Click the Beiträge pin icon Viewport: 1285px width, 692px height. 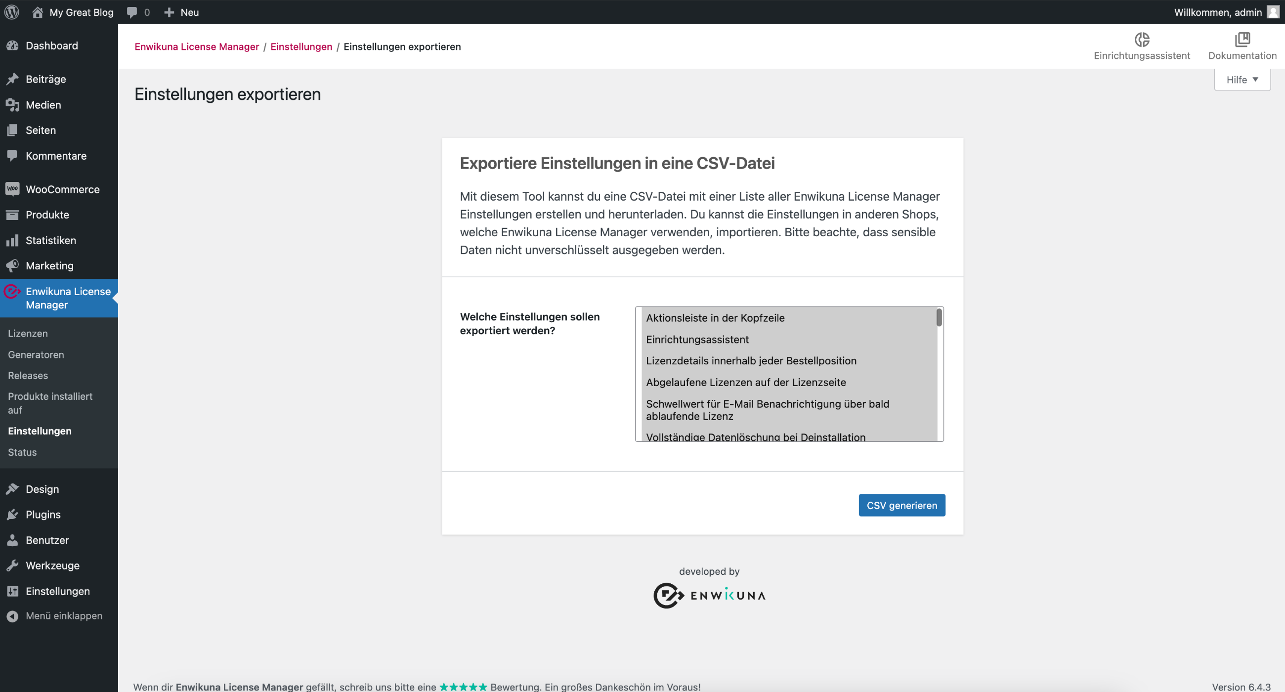tap(12, 79)
